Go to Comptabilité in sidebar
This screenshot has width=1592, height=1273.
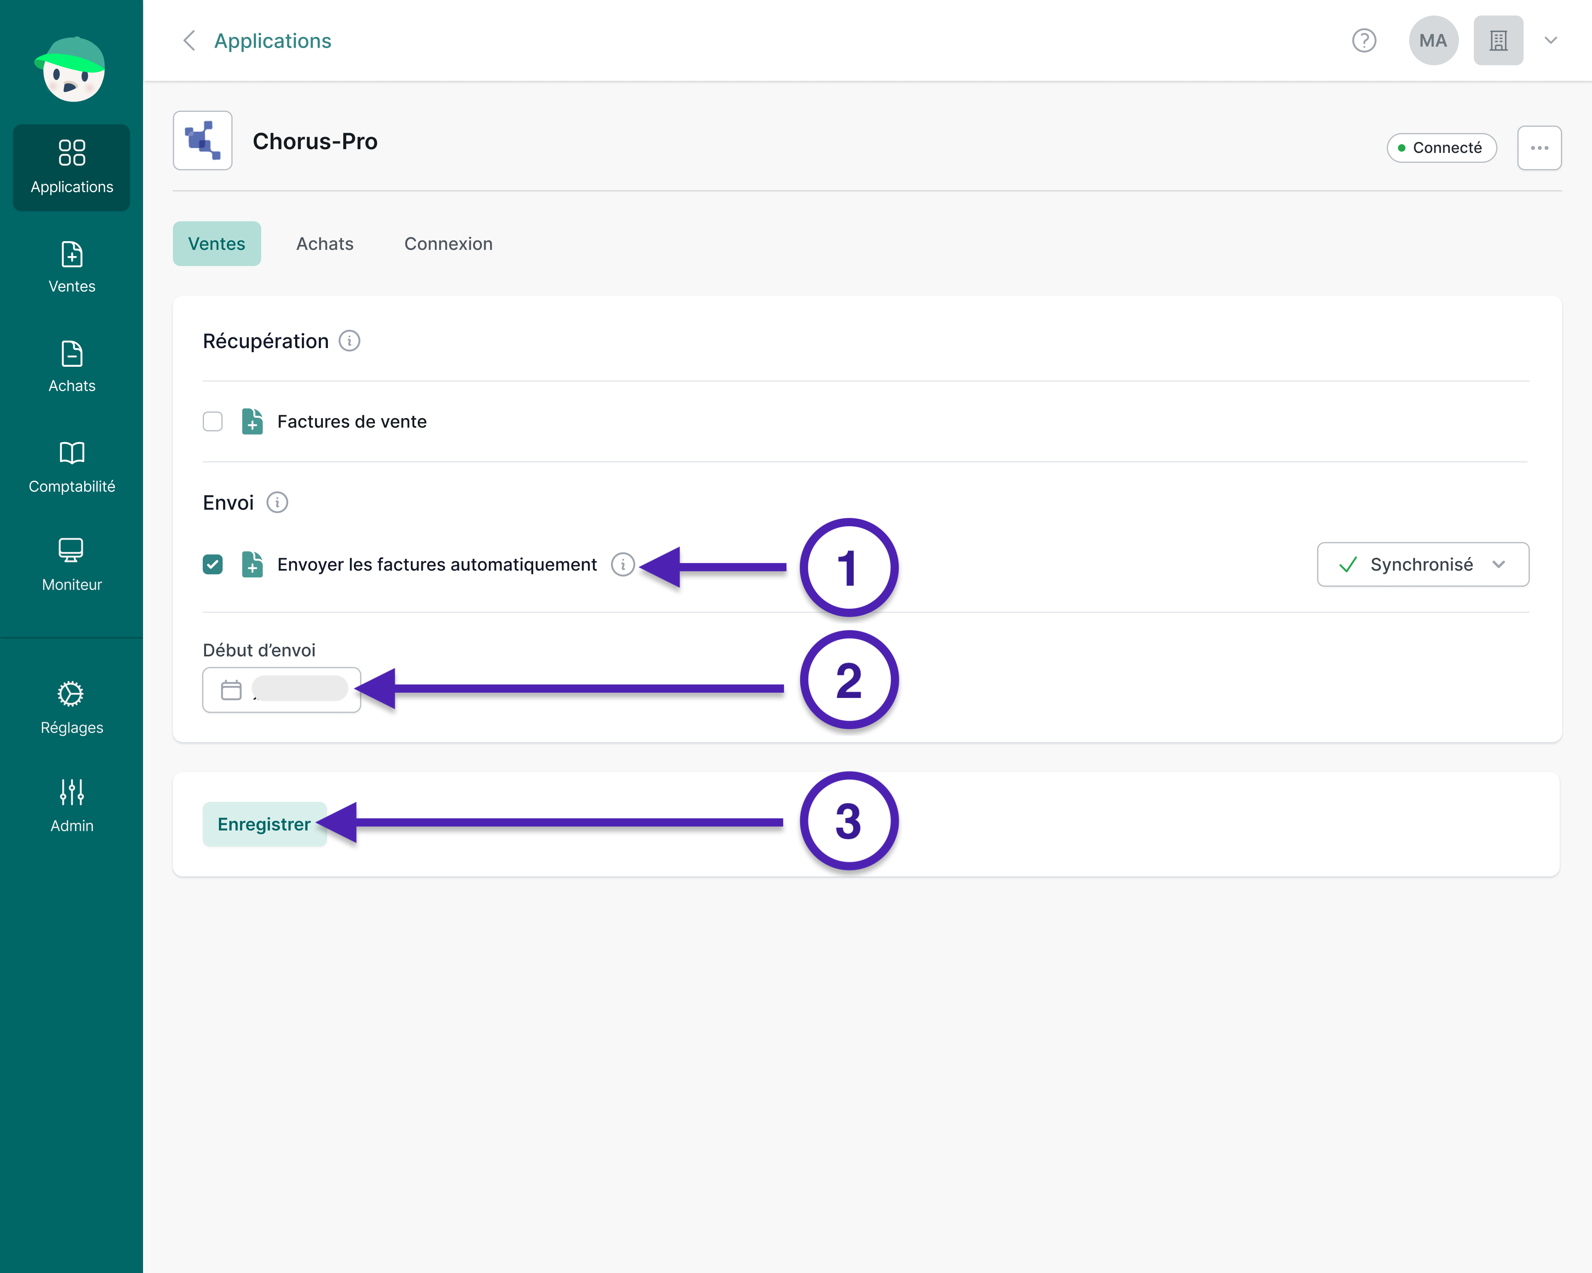tap(72, 467)
